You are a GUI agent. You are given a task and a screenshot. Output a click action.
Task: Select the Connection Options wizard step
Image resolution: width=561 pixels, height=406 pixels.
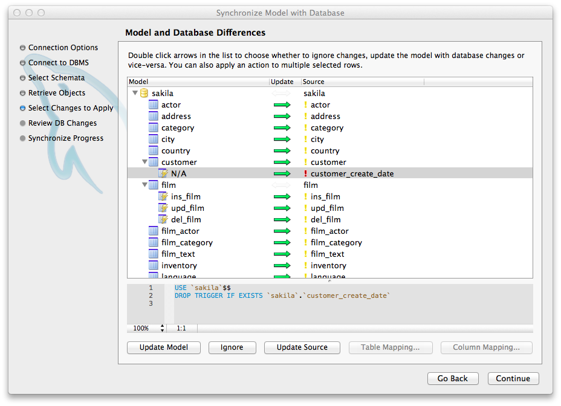coord(63,48)
